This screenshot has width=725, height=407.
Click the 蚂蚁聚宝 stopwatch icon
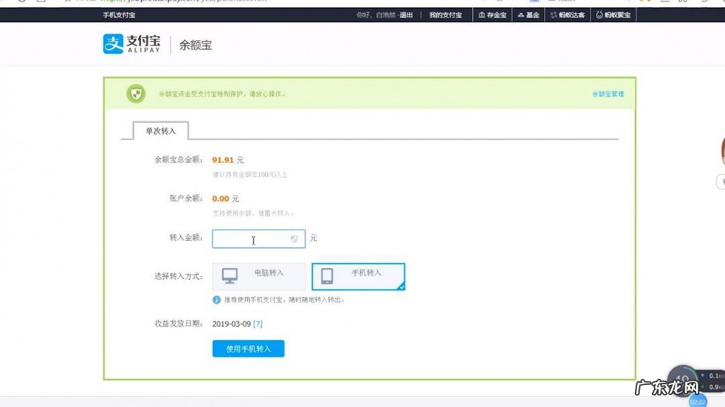[x=599, y=15]
